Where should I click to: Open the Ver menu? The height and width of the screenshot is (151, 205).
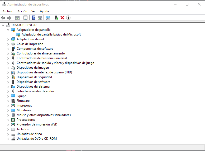coord(34,11)
